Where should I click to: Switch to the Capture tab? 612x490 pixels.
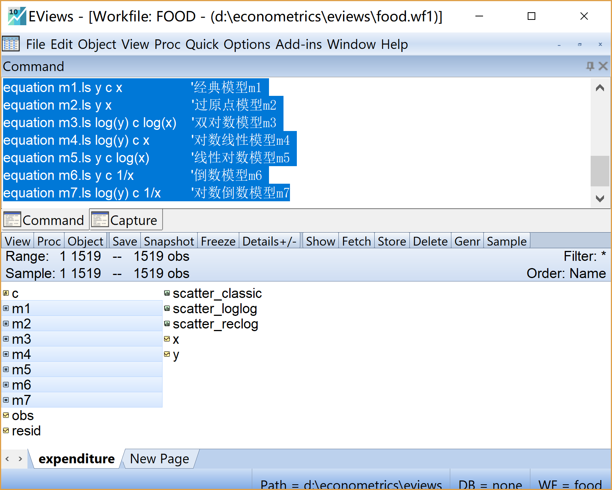(x=126, y=220)
